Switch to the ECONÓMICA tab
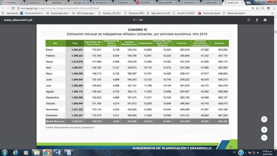This screenshot has width=277, height=156. click(x=146, y=3)
